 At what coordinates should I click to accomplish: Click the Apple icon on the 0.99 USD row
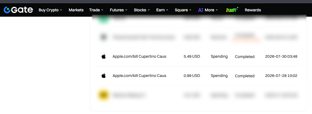pyautogui.click(x=103, y=76)
